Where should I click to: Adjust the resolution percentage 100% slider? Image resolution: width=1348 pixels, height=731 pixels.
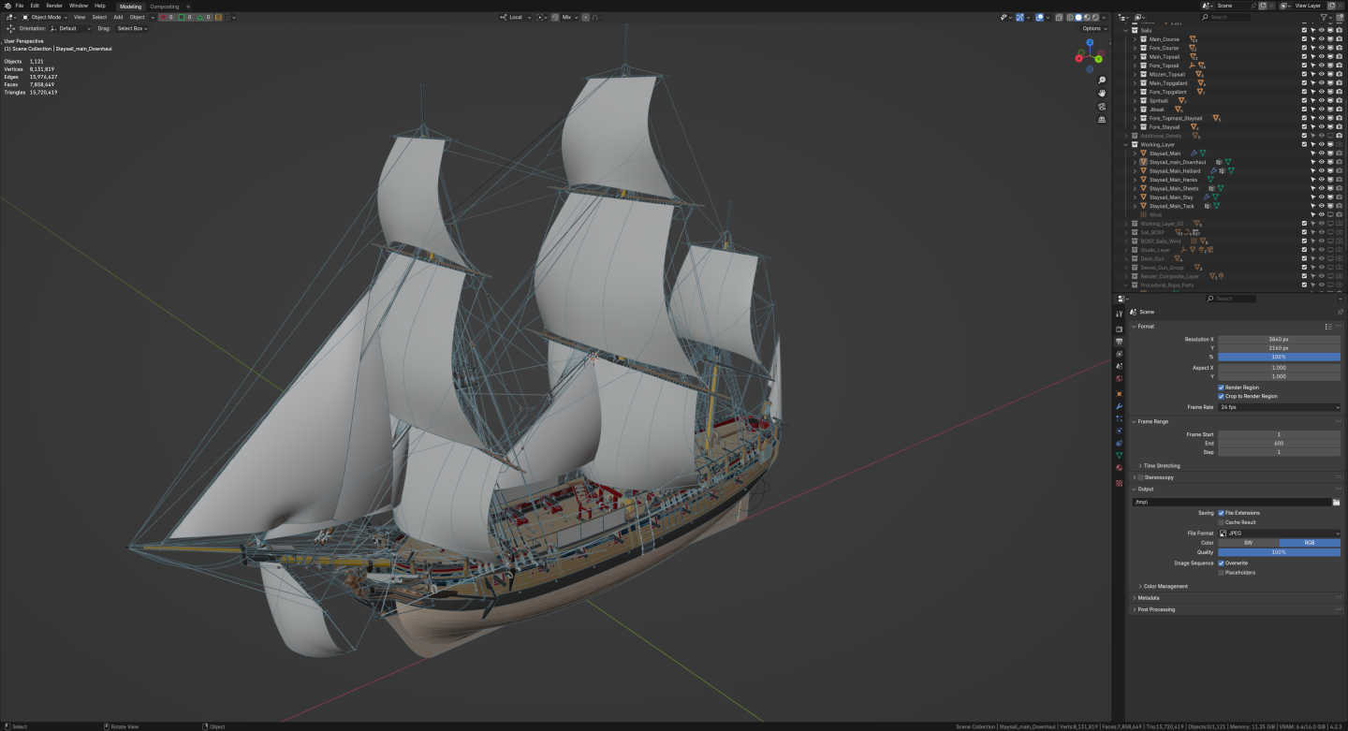click(x=1279, y=357)
